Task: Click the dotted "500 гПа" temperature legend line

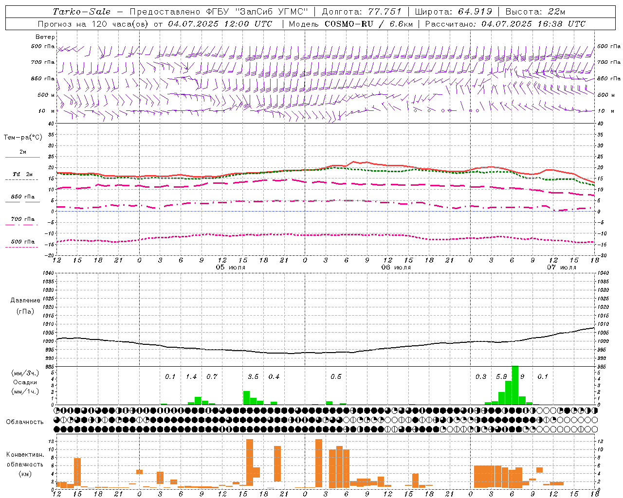Action: pos(21,247)
